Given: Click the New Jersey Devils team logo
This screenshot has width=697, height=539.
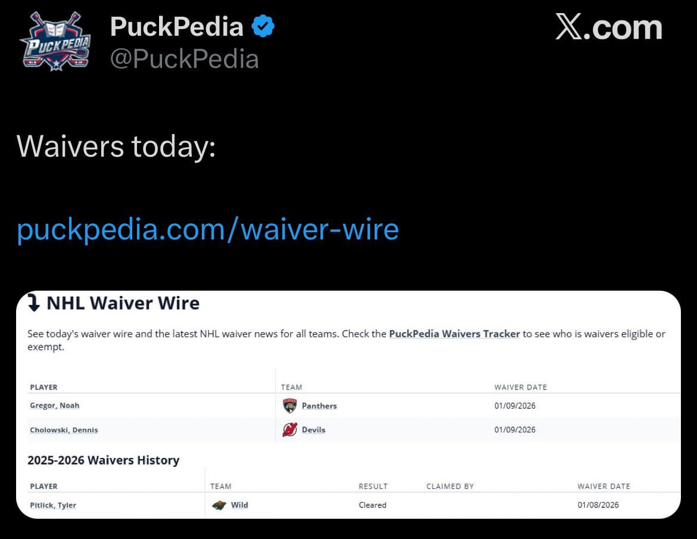Looking at the screenshot, I should pyautogui.click(x=290, y=429).
